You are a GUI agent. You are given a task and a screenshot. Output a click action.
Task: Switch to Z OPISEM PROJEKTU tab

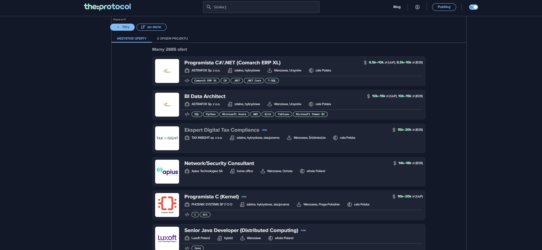coord(172,39)
